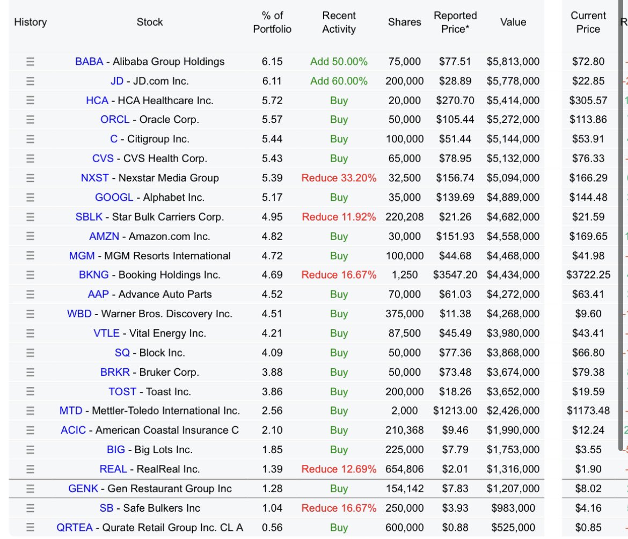628x539 pixels.
Task: Click the Stock column header
Action: (150, 23)
